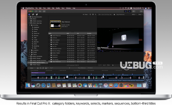
Task: Sort by the Name column header
Action: [57, 33]
